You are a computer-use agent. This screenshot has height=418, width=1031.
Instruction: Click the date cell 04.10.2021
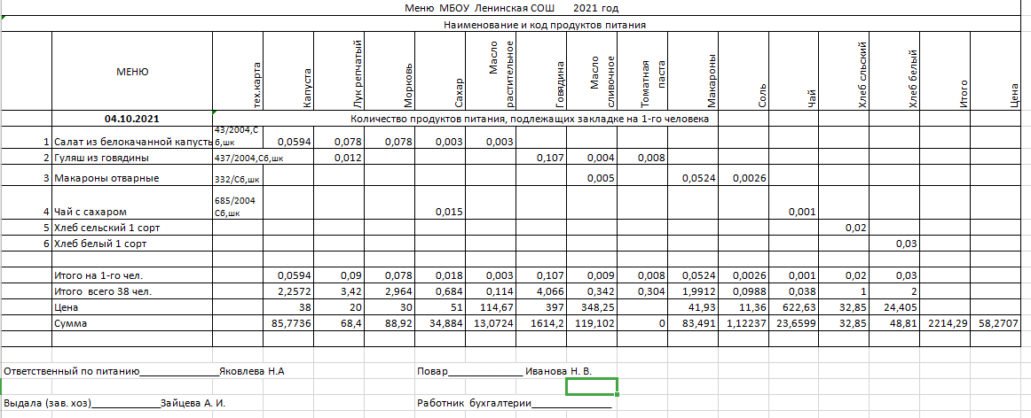132,117
